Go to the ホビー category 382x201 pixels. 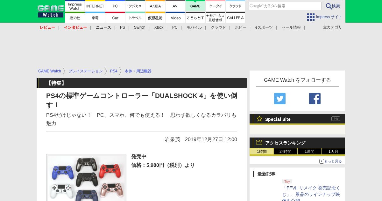[241, 27]
